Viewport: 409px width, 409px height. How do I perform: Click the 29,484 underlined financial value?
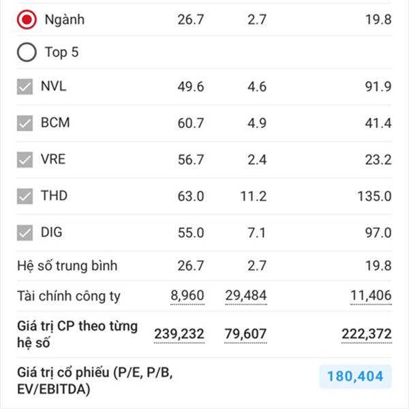click(x=246, y=296)
